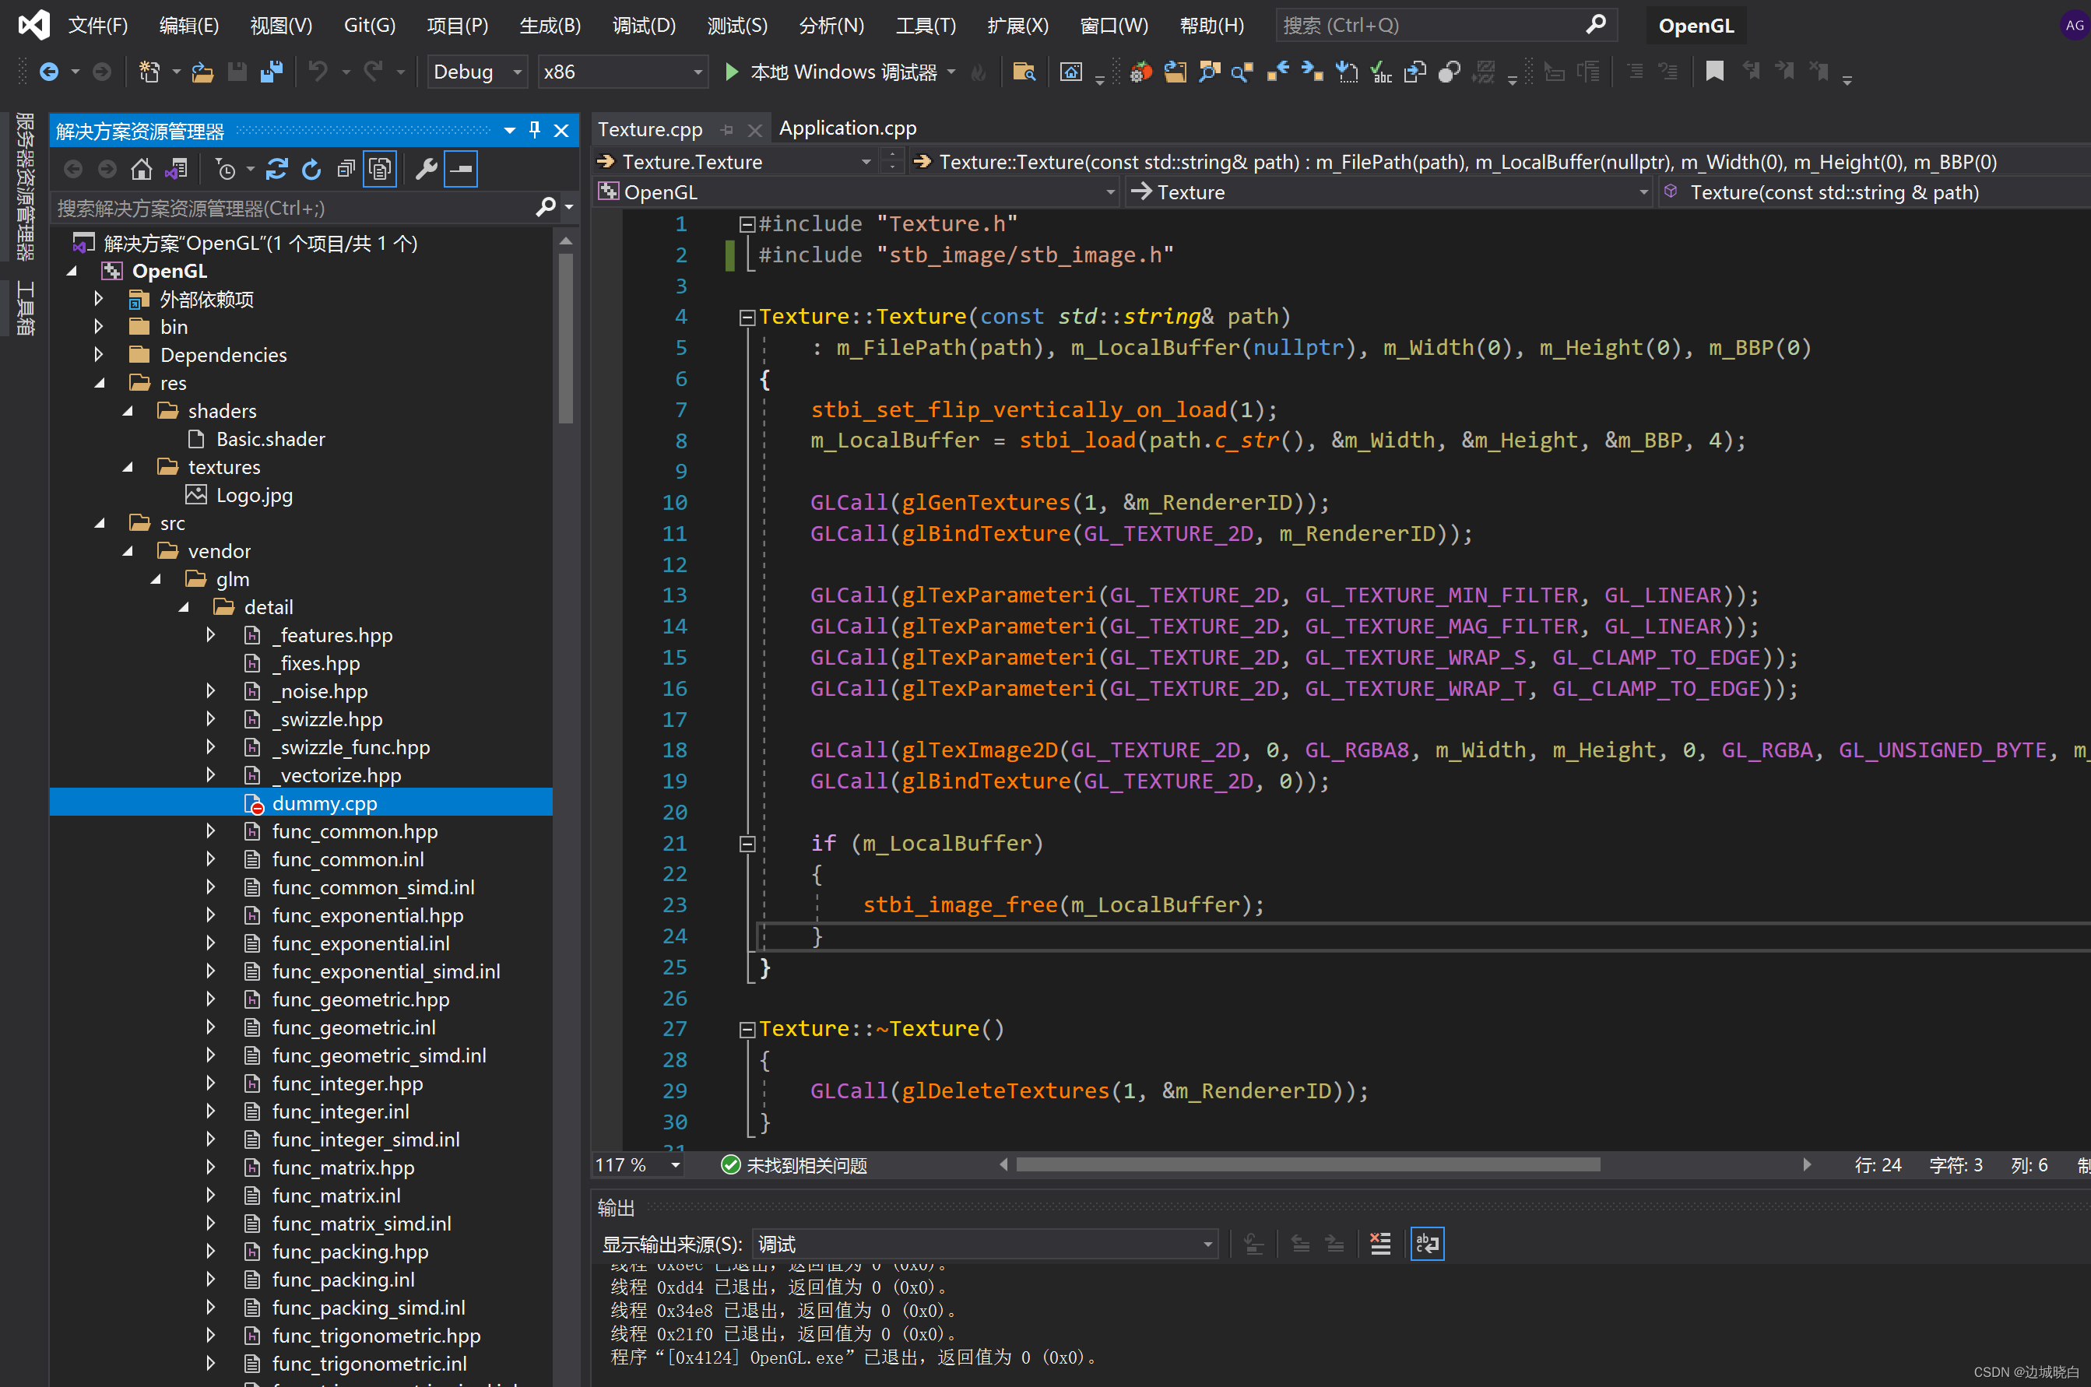Click the Clear All output icon
Image resolution: width=2091 pixels, height=1387 pixels.
pyautogui.click(x=1379, y=1244)
